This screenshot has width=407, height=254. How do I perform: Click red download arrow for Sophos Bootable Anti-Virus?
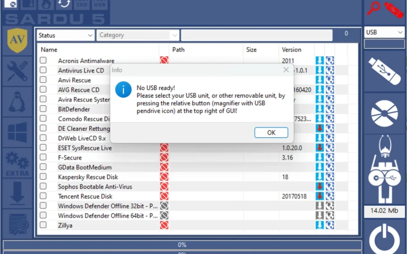point(320,186)
